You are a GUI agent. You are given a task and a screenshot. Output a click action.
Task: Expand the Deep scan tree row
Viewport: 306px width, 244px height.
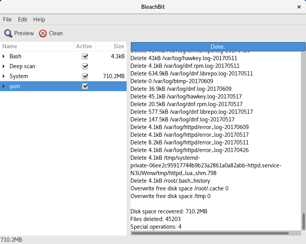pyautogui.click(x=3, y=66)
